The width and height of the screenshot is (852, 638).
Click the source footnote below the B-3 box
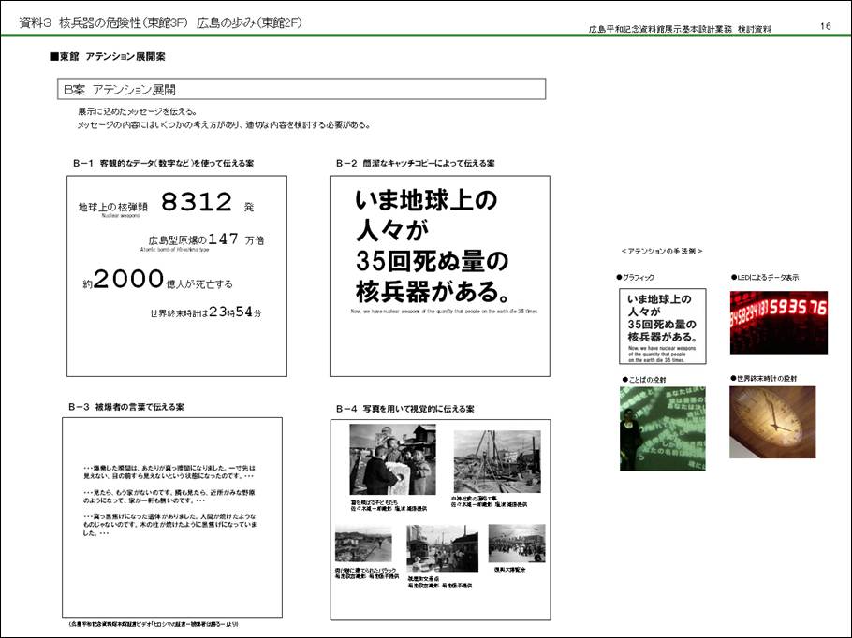[154, 624]
